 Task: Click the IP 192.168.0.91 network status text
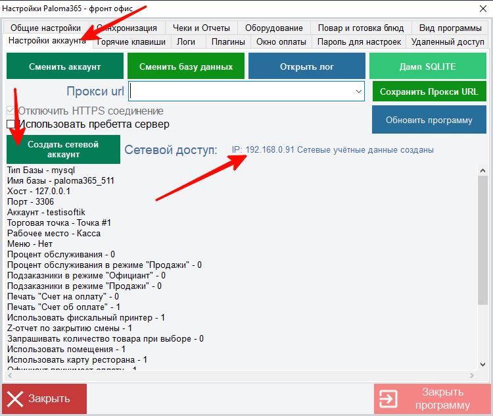click(x=333, y=149)
